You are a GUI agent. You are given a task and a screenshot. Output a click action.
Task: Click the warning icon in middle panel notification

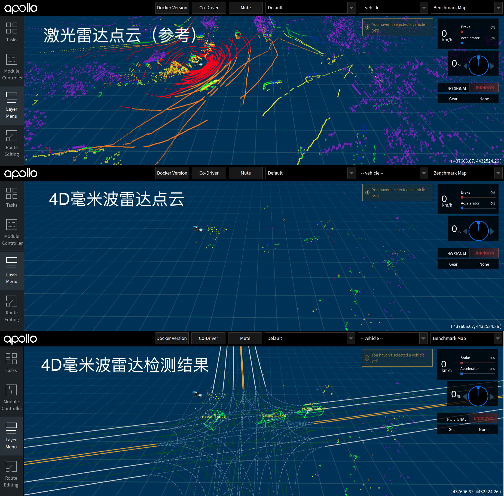(x=367, y=193)
